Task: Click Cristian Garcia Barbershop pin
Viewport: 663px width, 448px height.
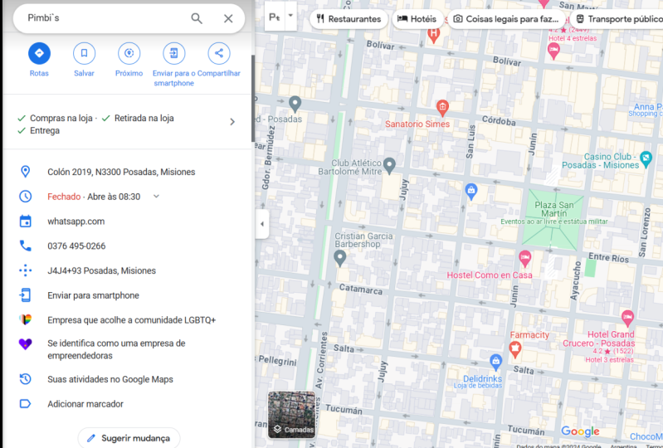Action: (x=340, y=258)
